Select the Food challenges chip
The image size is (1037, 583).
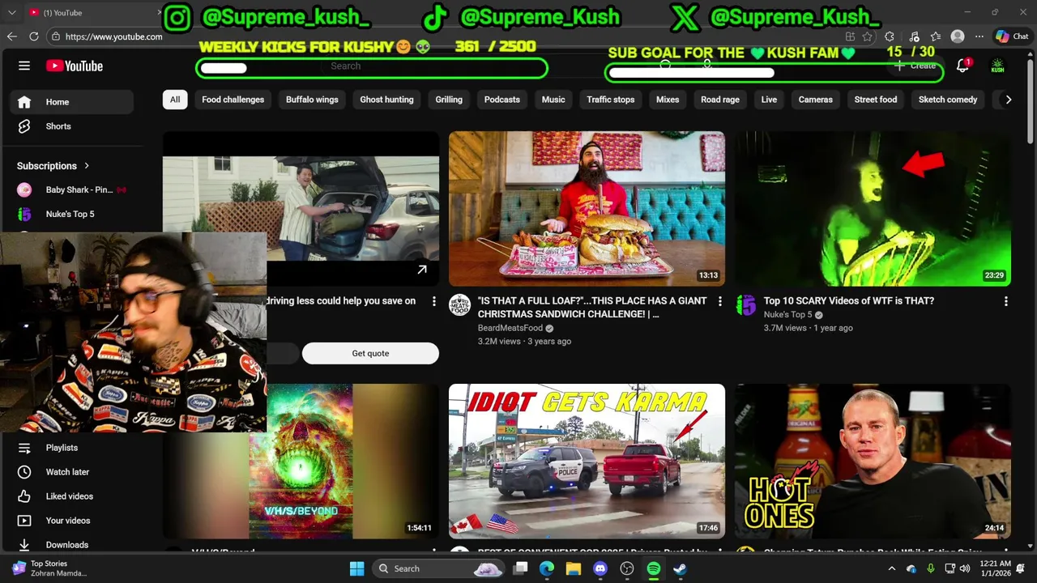(233, 100)
